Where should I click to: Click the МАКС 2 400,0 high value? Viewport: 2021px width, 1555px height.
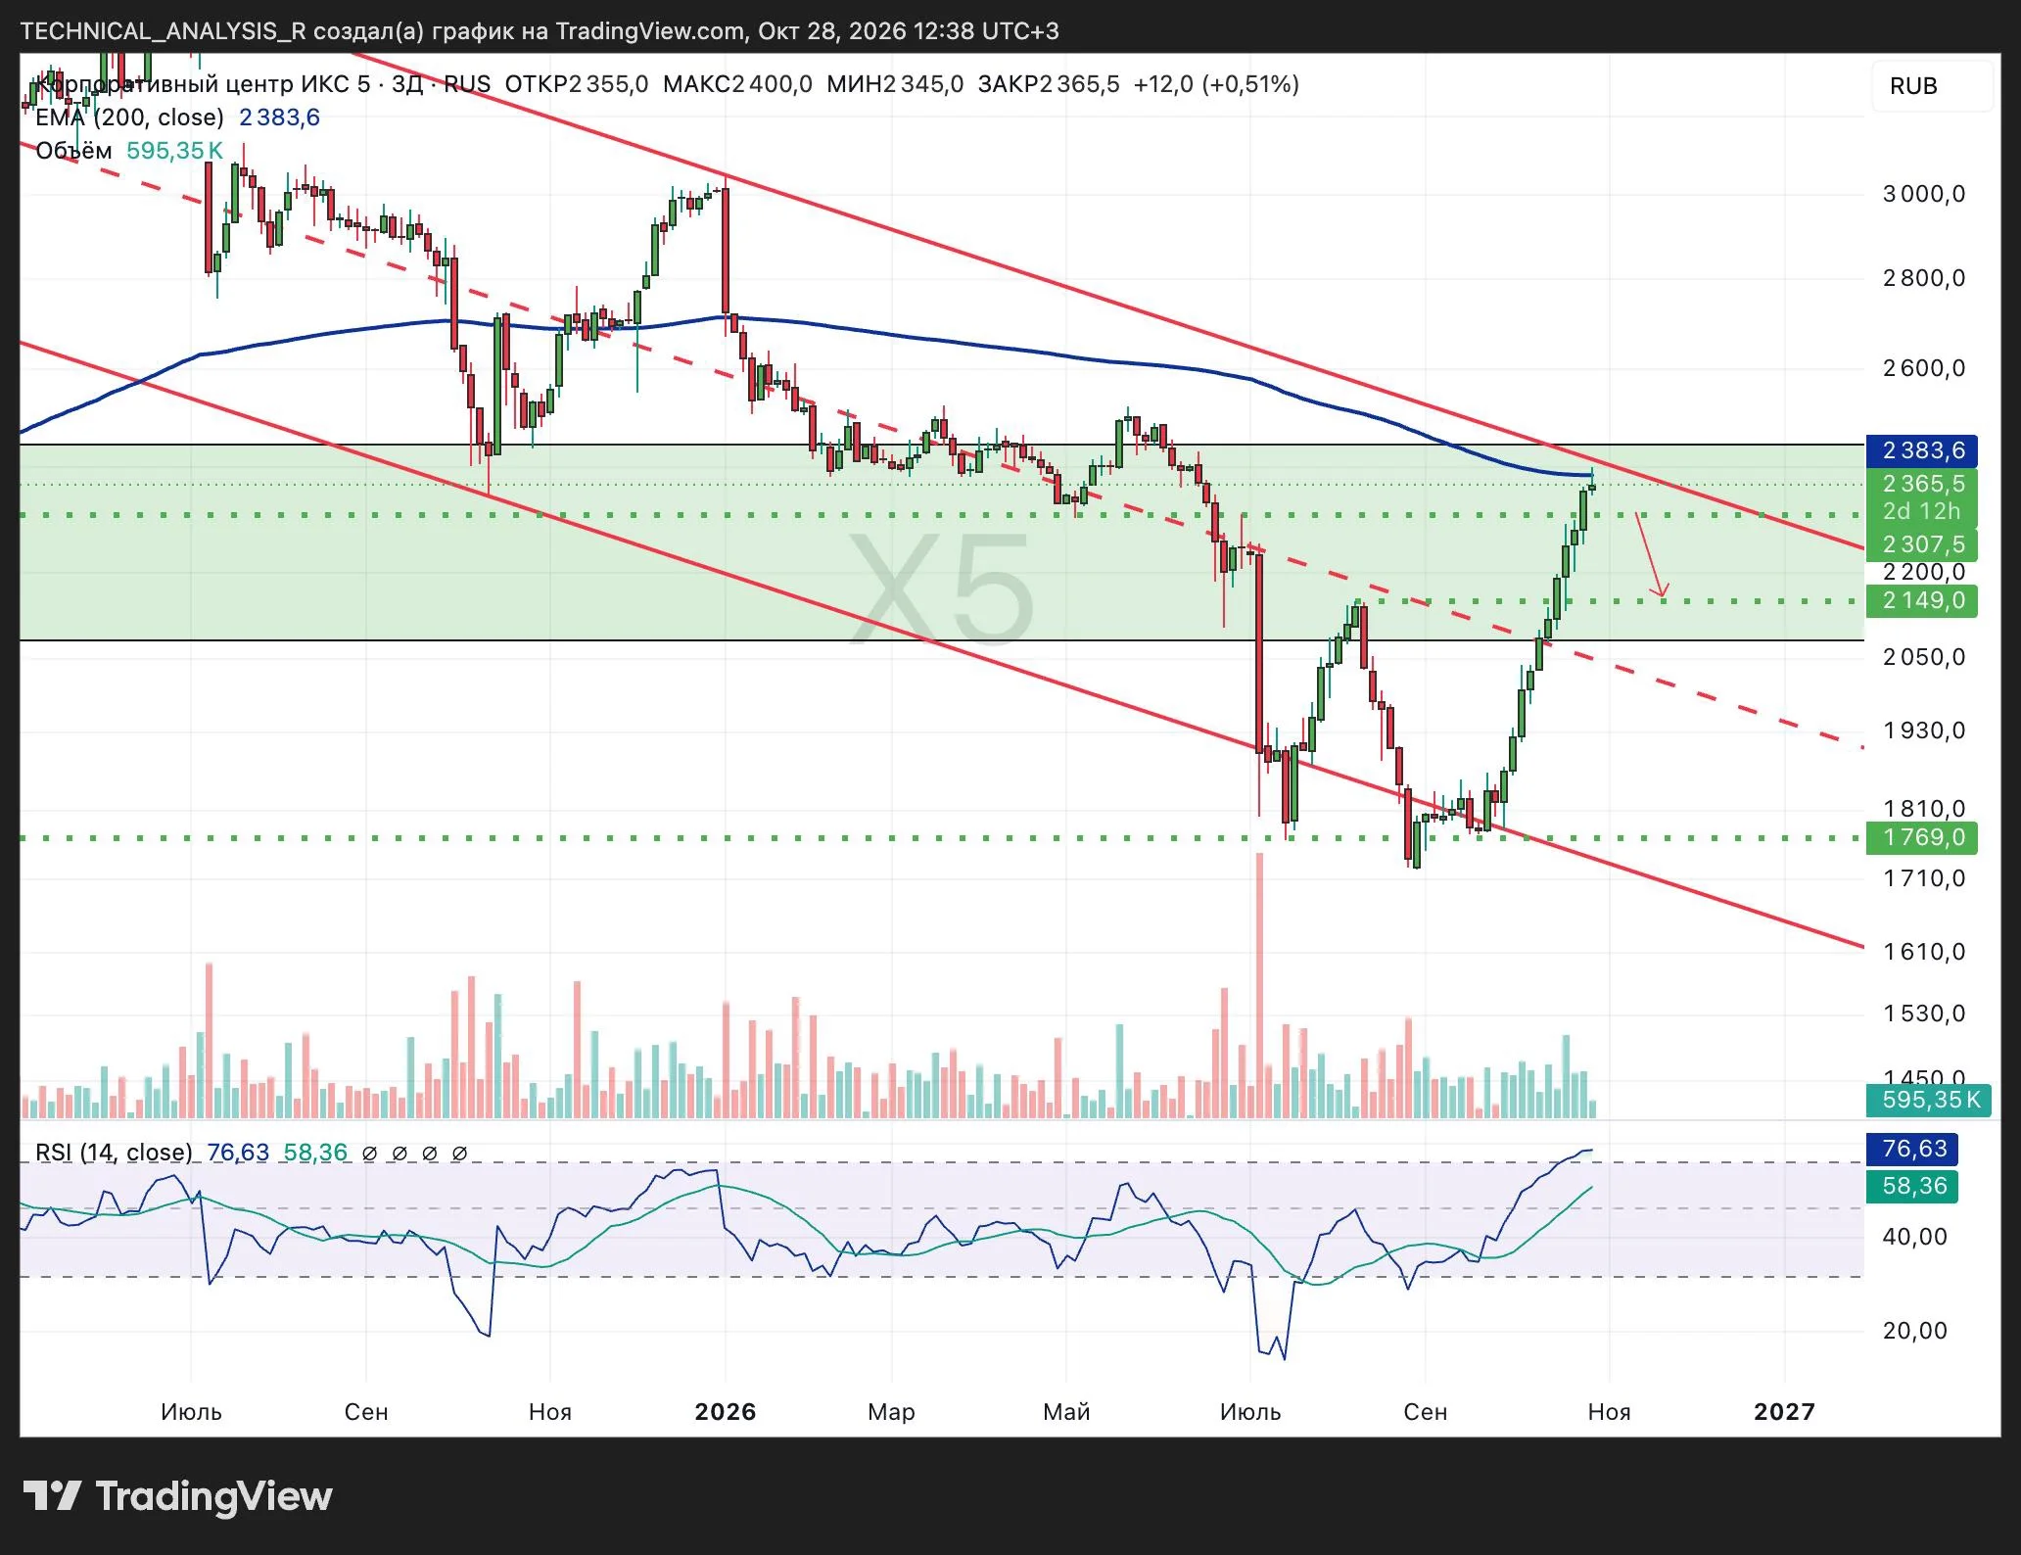[x=737, y=84]
